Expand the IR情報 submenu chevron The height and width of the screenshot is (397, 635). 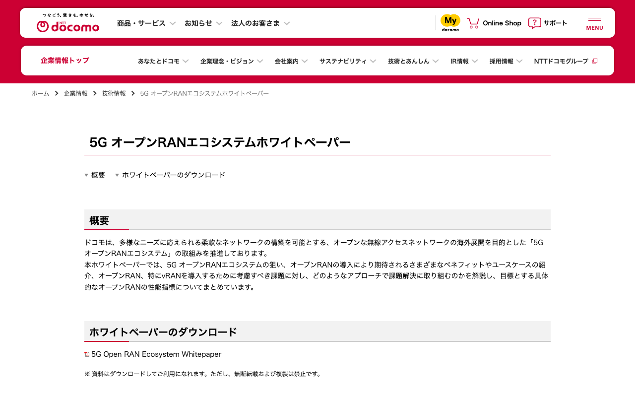pos(475,61)
